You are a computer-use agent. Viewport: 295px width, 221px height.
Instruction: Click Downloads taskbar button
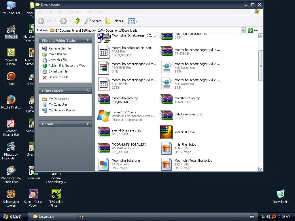(x=53, y=217)
